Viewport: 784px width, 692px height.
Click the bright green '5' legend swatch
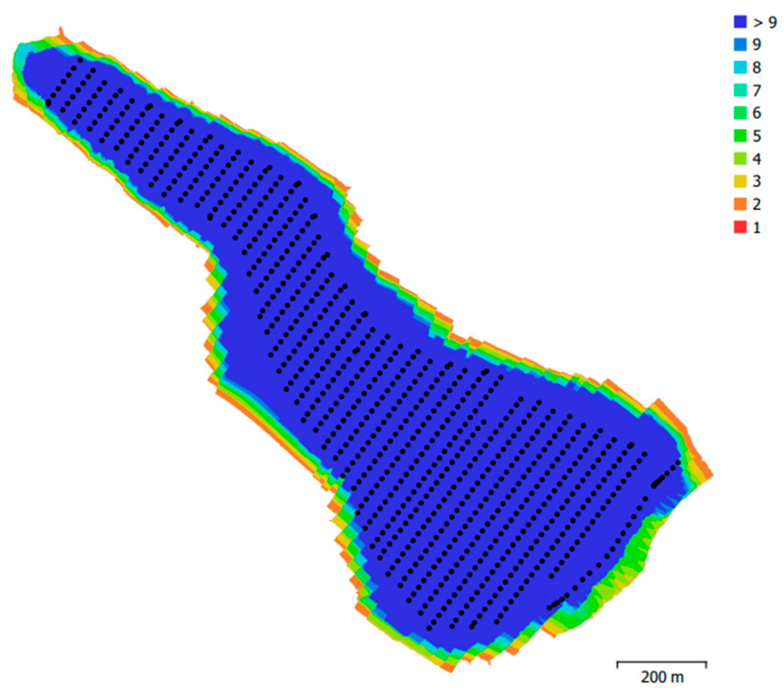point(740,136)
